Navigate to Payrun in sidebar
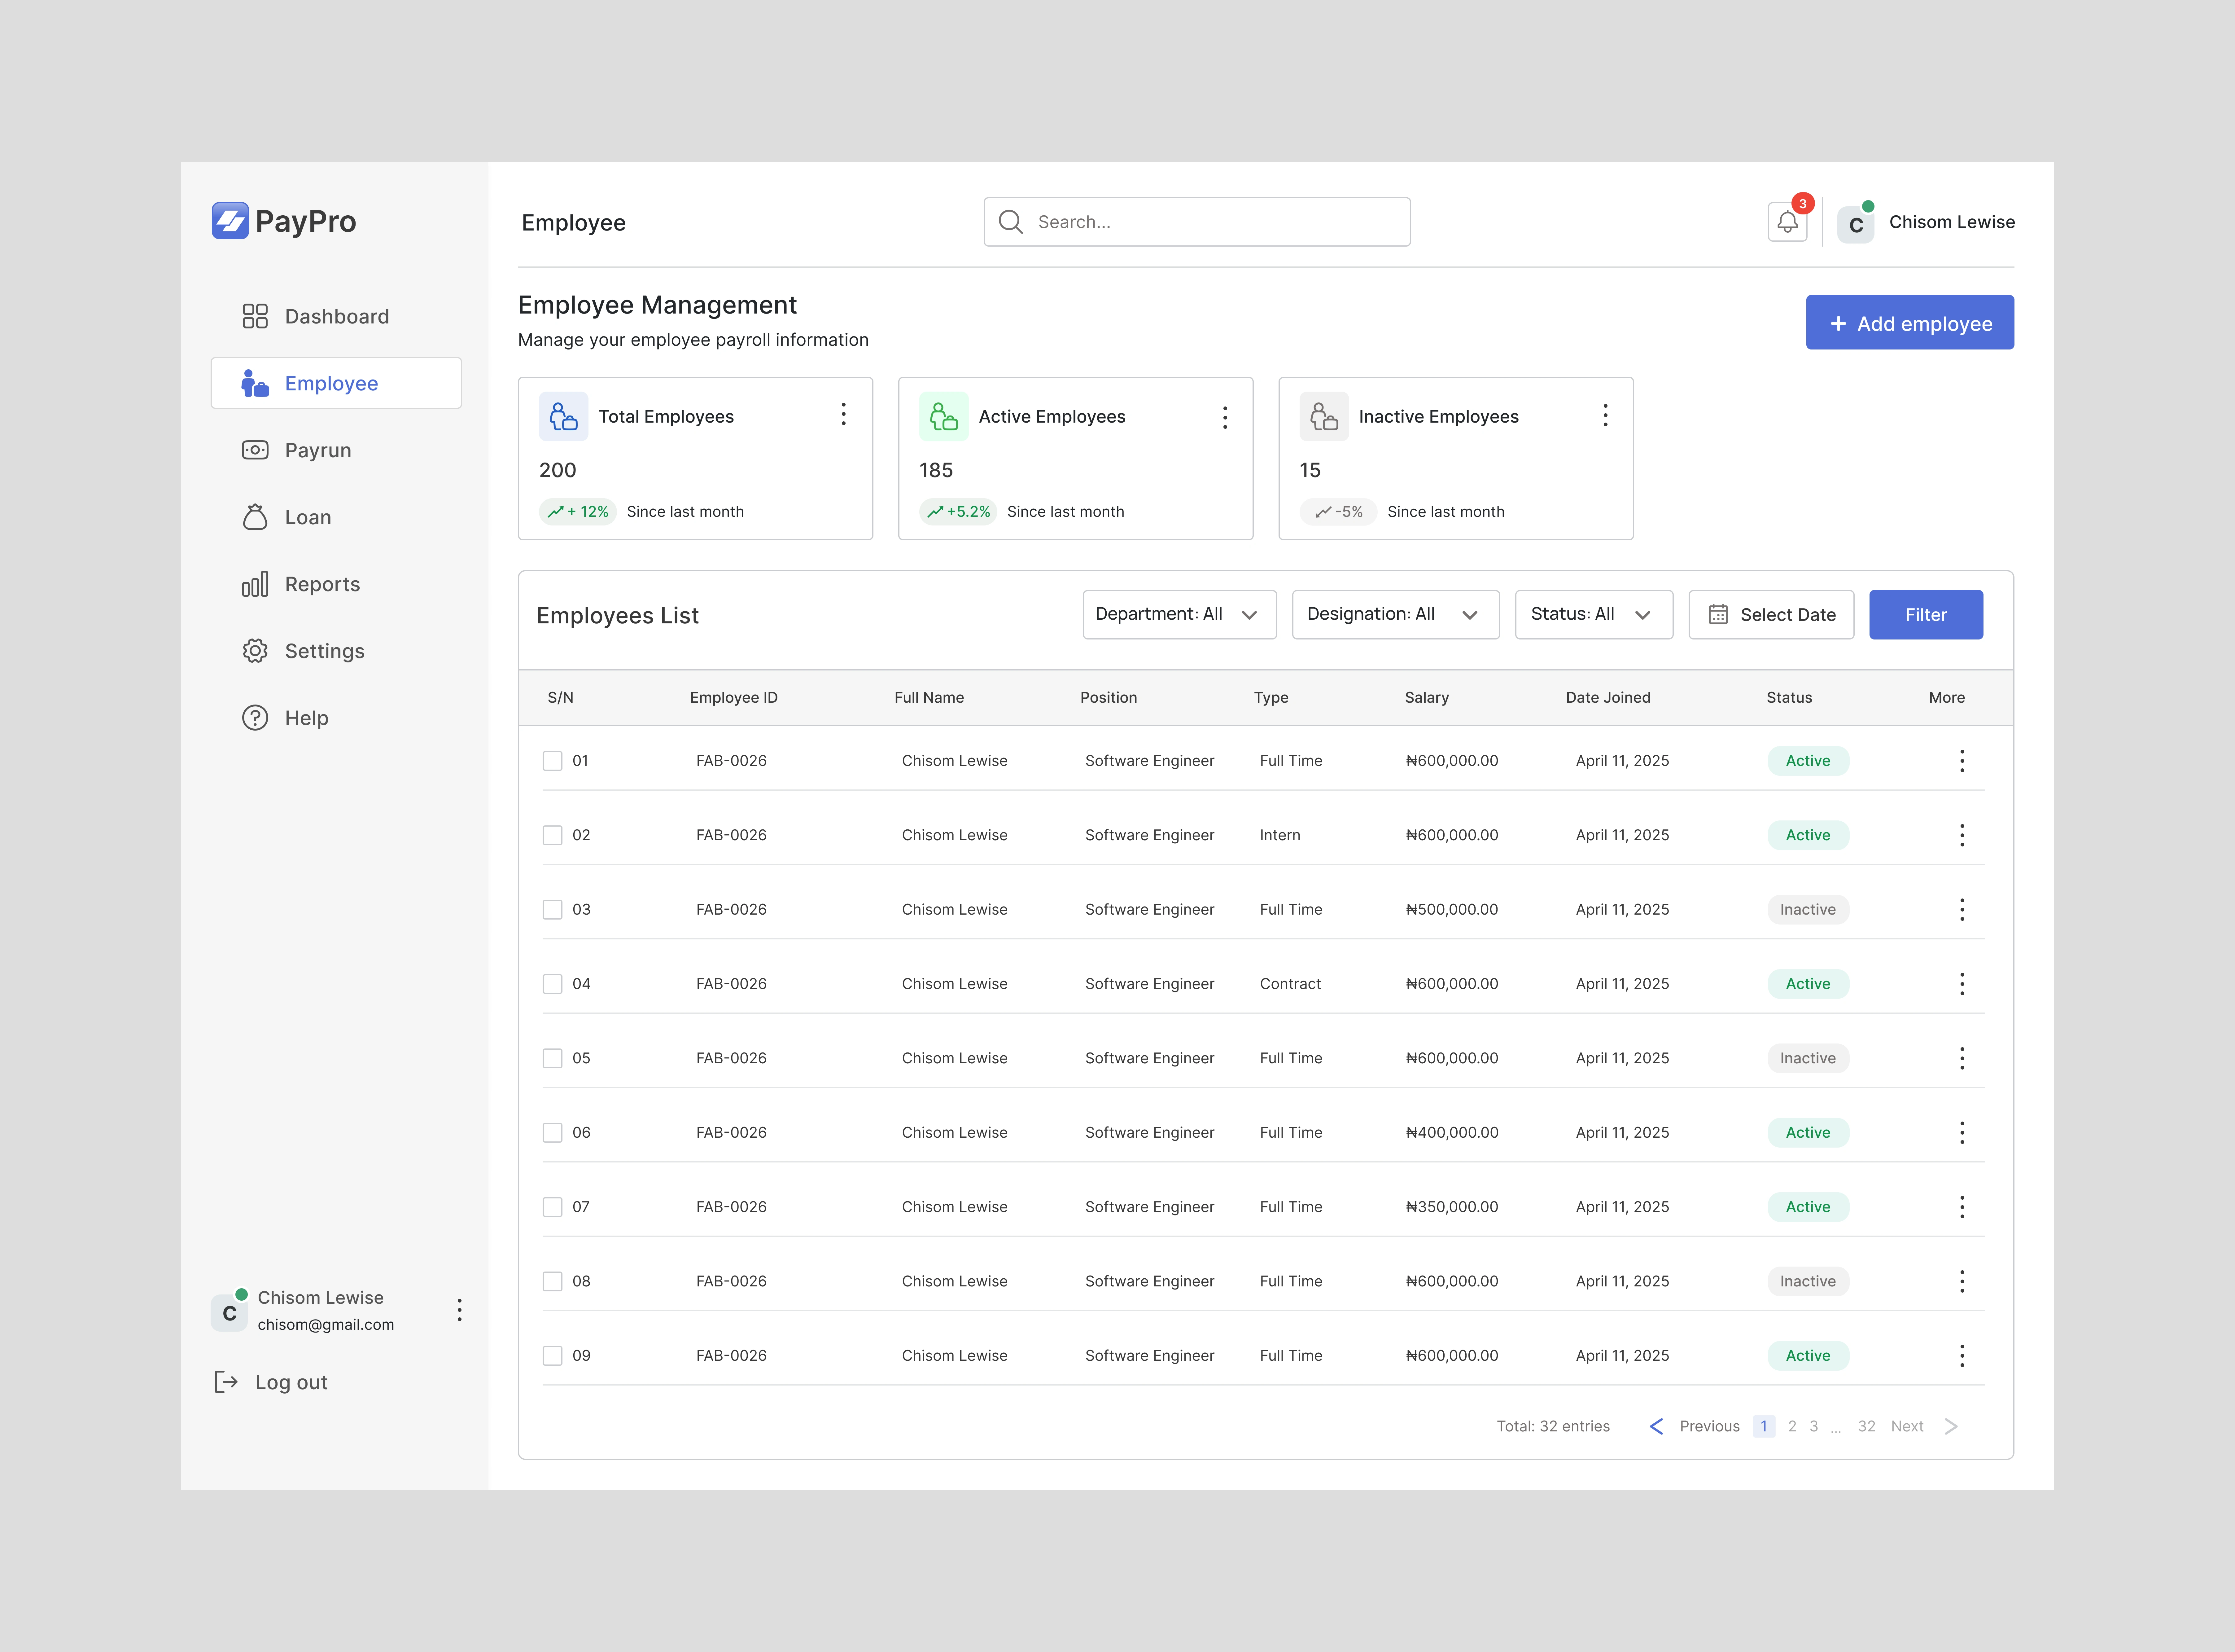2235x1652 pixels. click(318, 450)
